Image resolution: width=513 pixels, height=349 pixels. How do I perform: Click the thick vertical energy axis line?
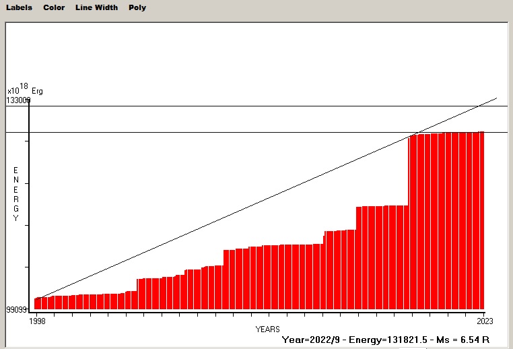(x=29, y=202)
